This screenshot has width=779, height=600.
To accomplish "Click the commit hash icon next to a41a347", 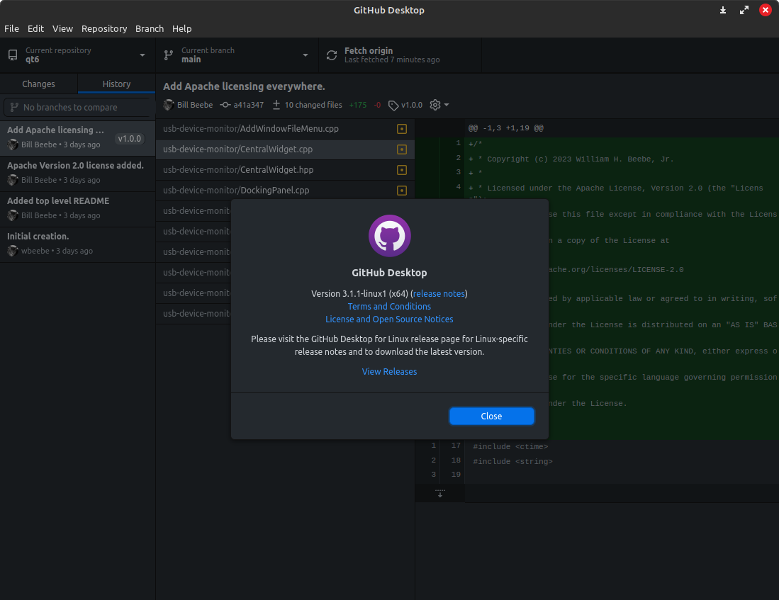I will point(225,105).
